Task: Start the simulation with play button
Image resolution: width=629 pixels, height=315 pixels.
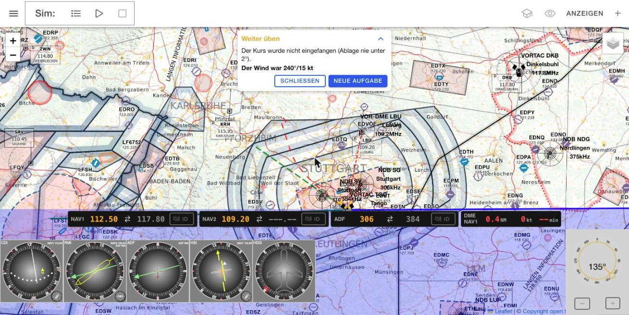Action: (99, 13)
